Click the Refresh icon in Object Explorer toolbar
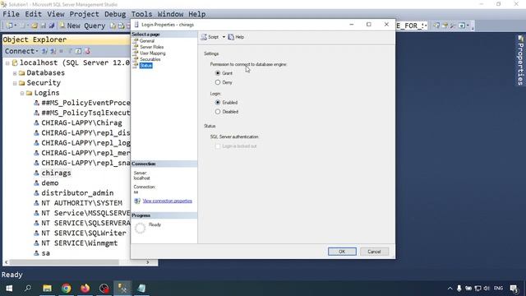Viewport: 526px width, 296px height. 78,51
